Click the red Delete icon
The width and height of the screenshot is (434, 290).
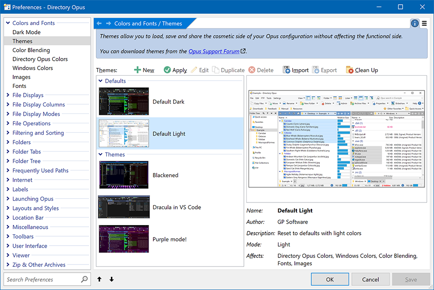click(251, 70)
